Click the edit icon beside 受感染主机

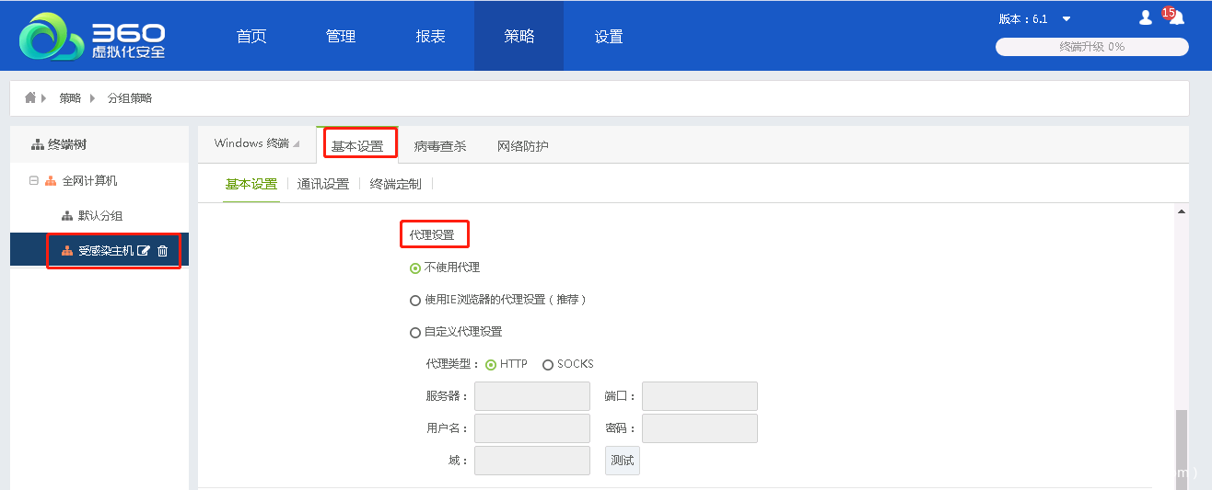144,251
